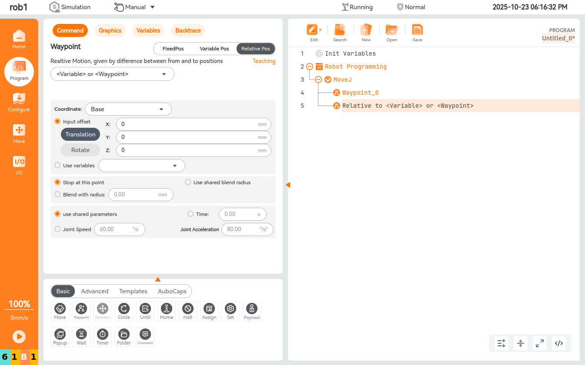Click the Teaching link

point(264,61)
